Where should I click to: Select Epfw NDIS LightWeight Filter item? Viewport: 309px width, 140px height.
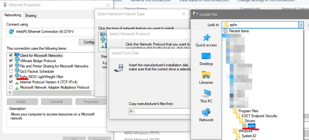click(42, 77)
